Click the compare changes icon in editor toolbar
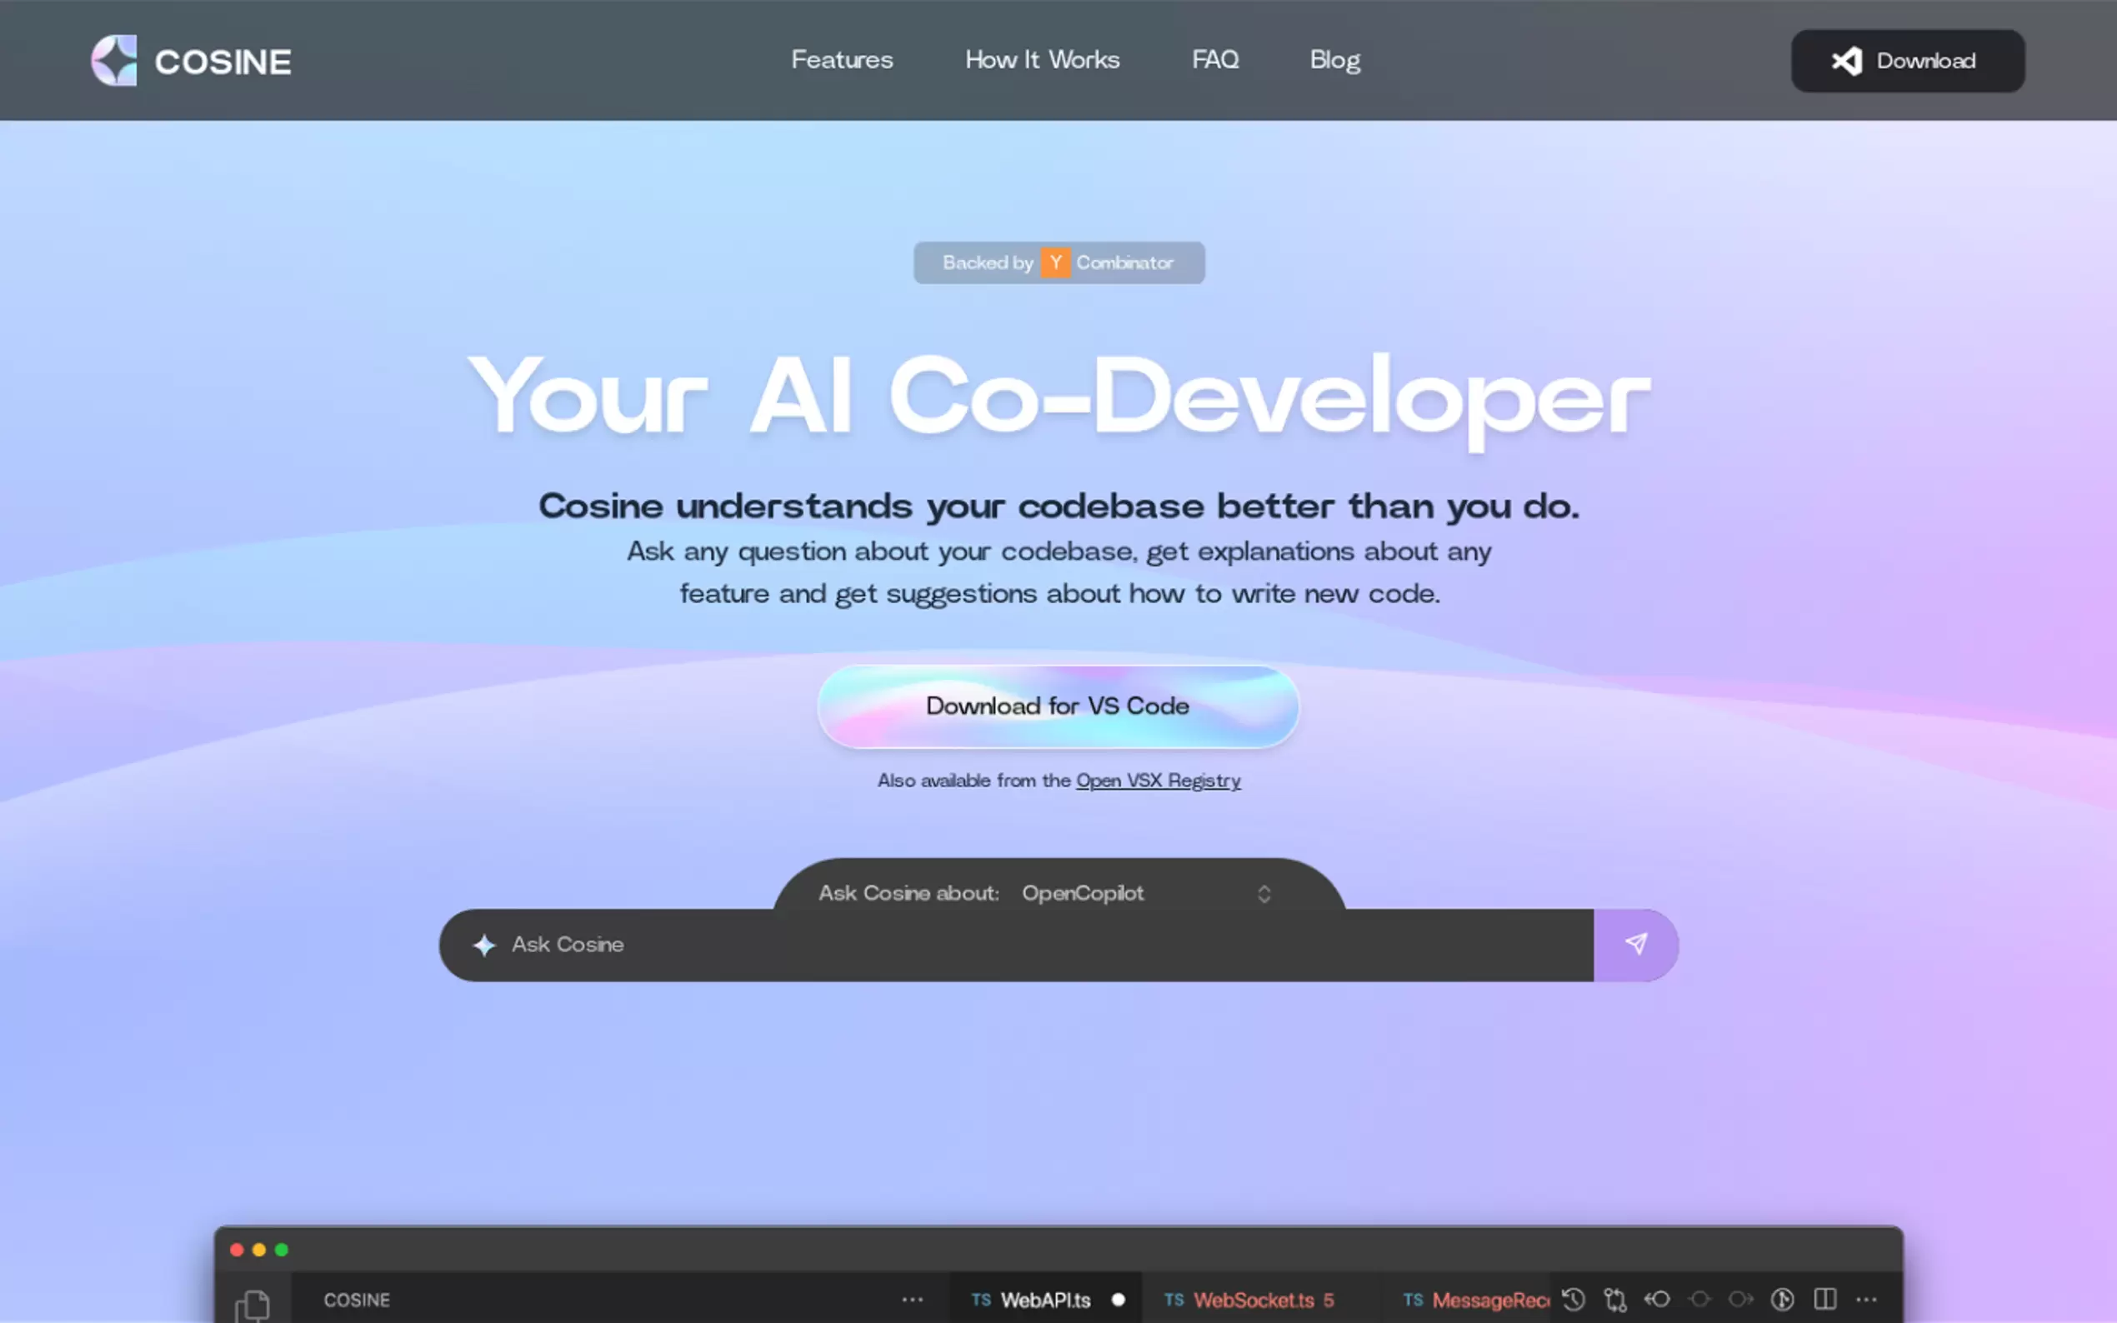Image resolution: width=2117 pixels, height=1323 pixels. (x=1615, y=1300)
